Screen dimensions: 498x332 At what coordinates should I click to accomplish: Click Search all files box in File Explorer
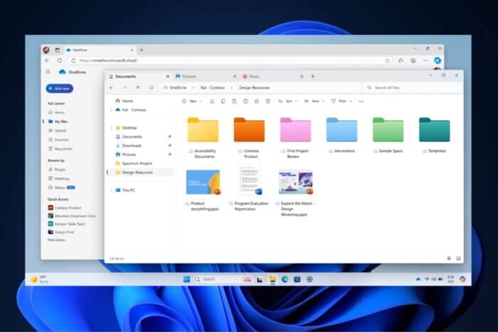click(412, 87)
